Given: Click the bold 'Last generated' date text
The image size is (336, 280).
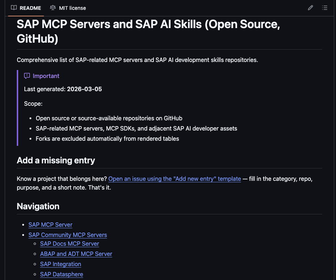Looking at the screenshot, I should click(x=84, y=89).
